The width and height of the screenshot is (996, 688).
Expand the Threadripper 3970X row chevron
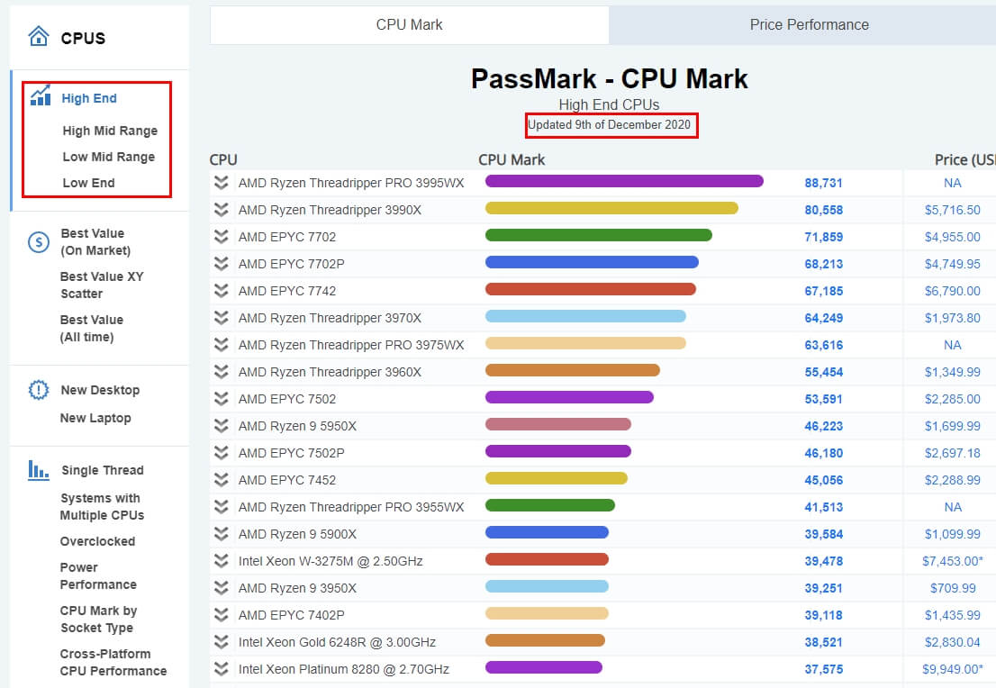(221, 318)
